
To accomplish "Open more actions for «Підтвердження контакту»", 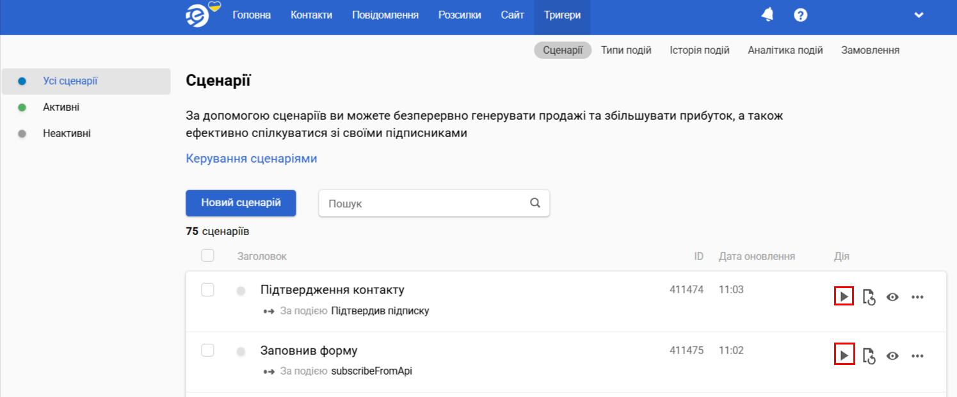I will [x=918, y=296].
